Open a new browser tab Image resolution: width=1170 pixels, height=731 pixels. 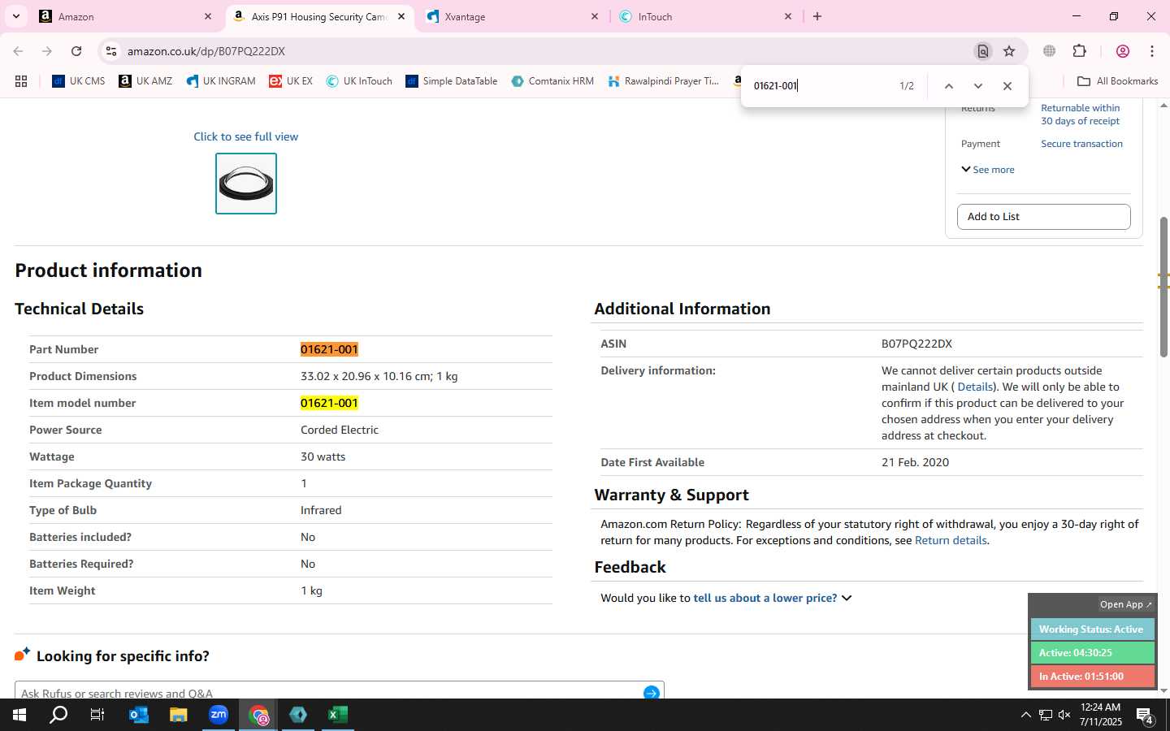point(817,16)
